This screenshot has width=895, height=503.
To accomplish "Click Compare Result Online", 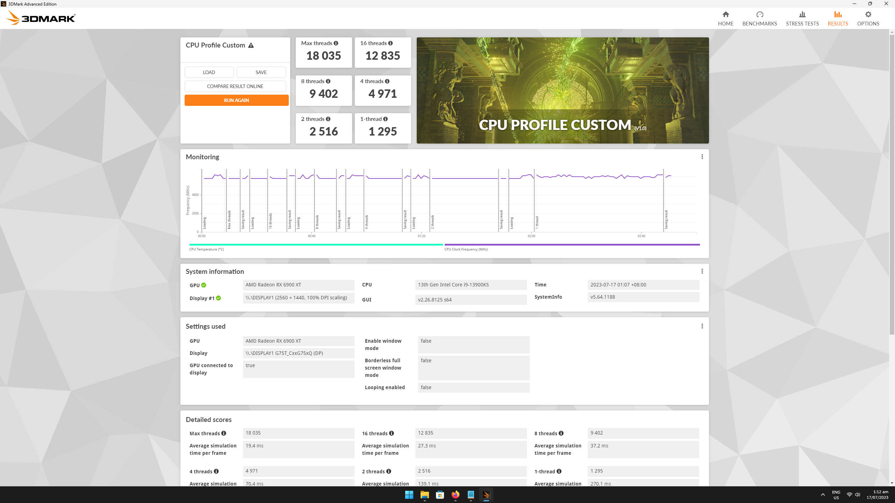I will [x=235, y=86].
